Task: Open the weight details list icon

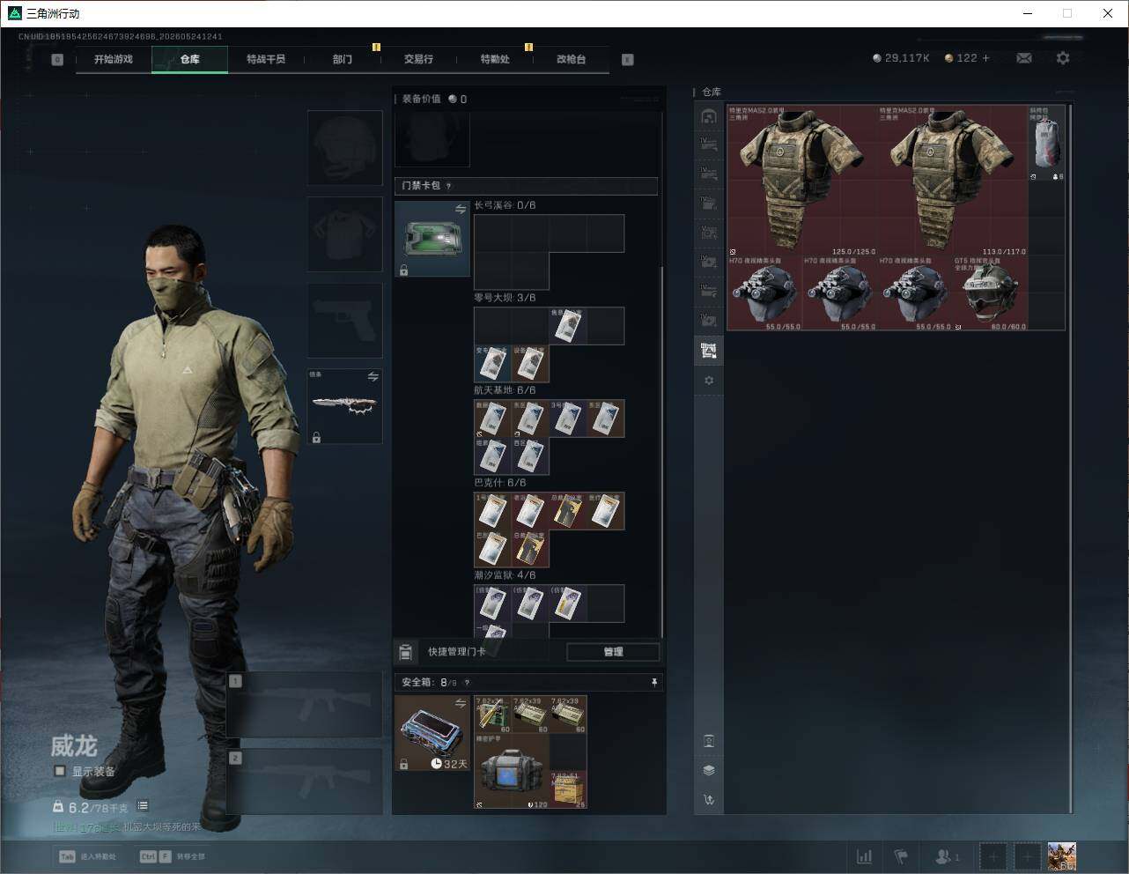Action: tap(143, 805)
